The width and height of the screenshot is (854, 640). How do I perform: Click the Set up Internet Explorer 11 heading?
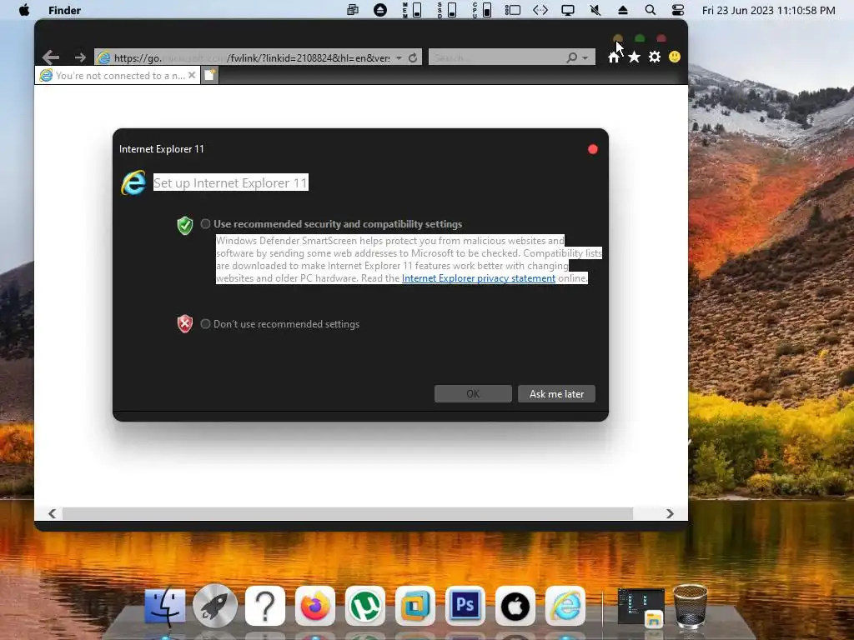pos(230,182)
